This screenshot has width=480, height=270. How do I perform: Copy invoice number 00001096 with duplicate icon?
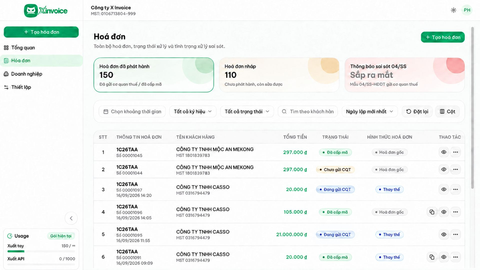pyautogui.click(x=432, y=212)
